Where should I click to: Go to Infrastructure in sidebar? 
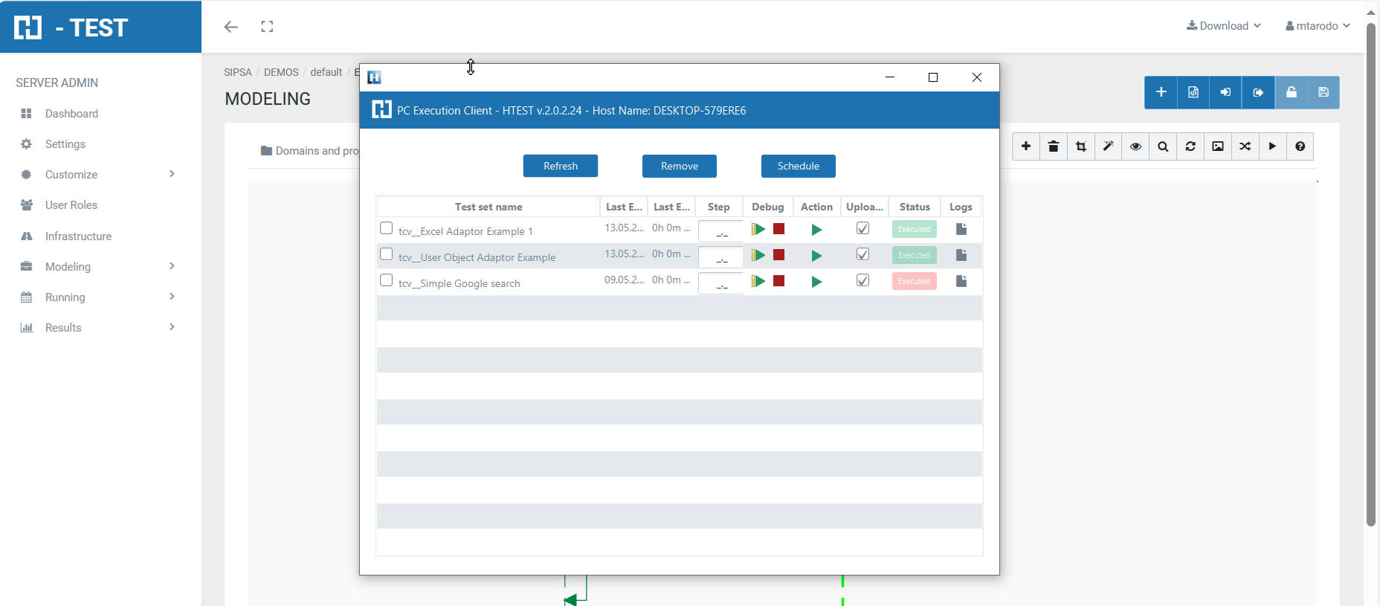pyautogui.click(x=78, y=236)
